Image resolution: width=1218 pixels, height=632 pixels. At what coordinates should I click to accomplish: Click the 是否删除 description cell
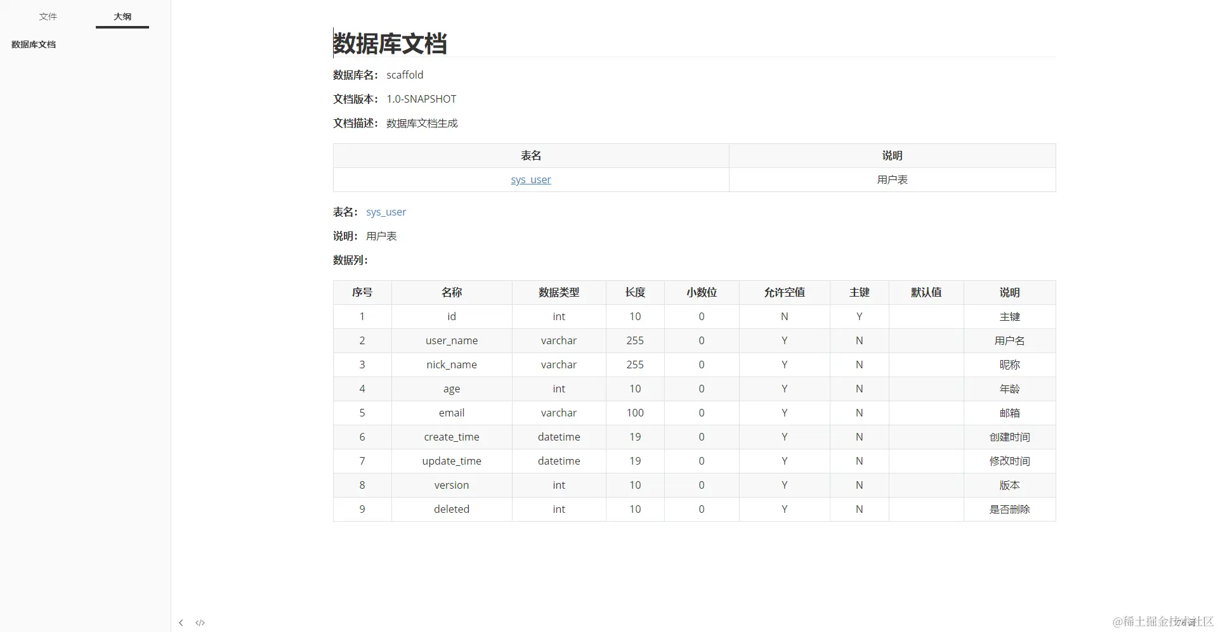[x=1010, y=509]
